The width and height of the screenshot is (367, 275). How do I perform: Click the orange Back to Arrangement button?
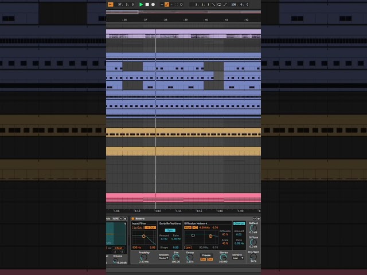pos(111,5)
